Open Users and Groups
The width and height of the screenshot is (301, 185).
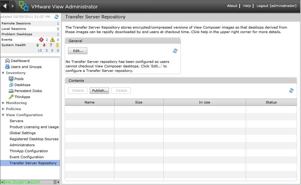tap(26, 67)
